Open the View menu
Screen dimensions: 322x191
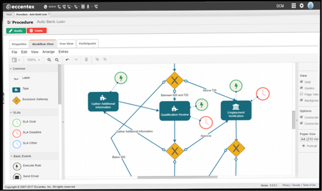point(35,52)
